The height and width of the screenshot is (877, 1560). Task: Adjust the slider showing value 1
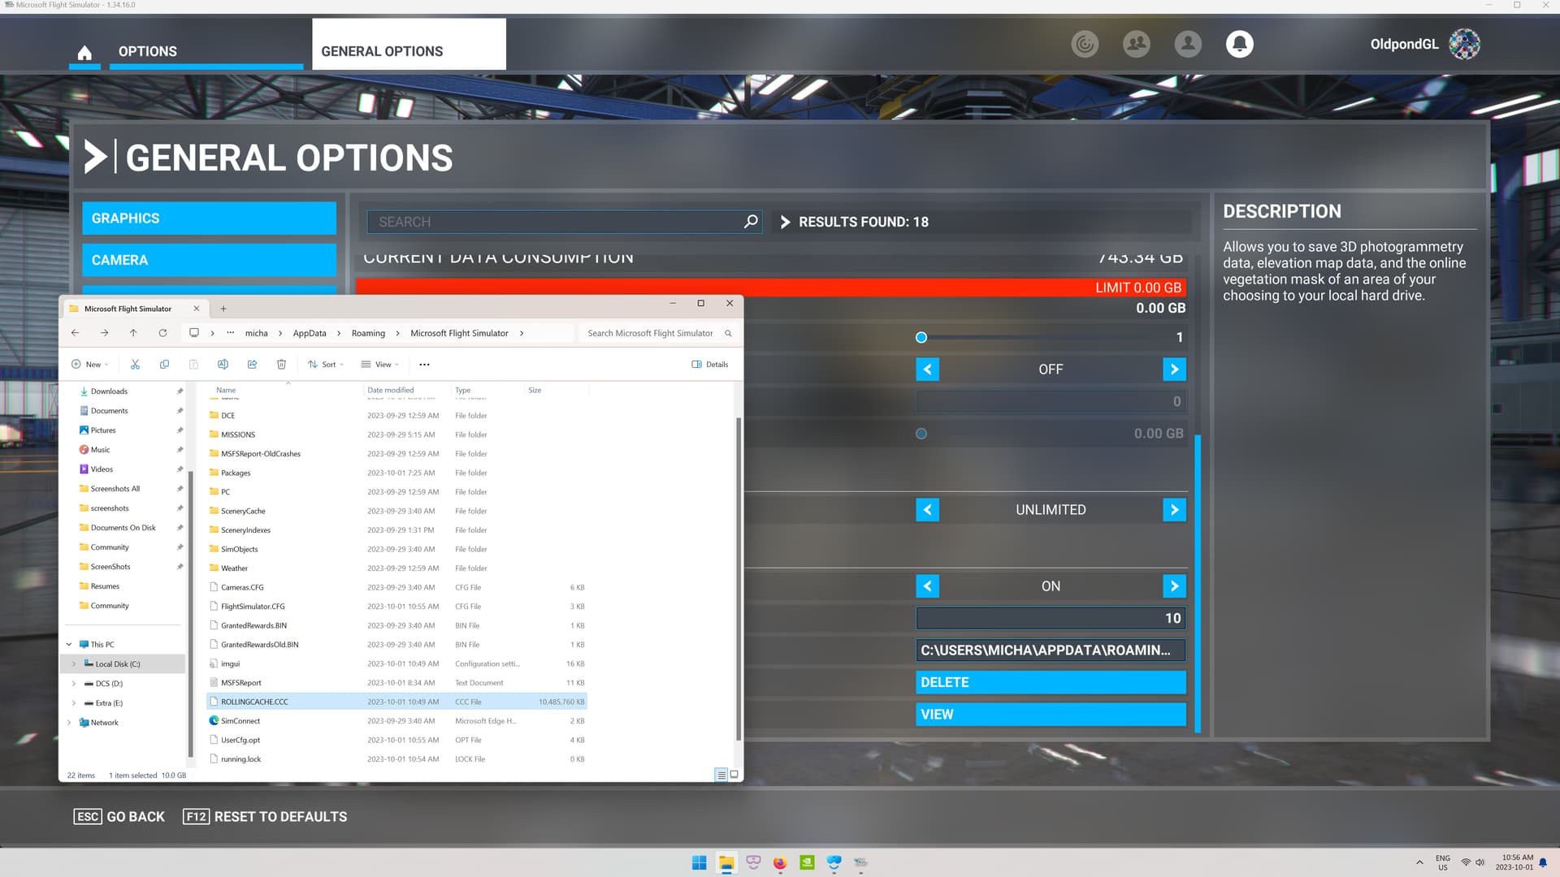click(x=921, y=337)
